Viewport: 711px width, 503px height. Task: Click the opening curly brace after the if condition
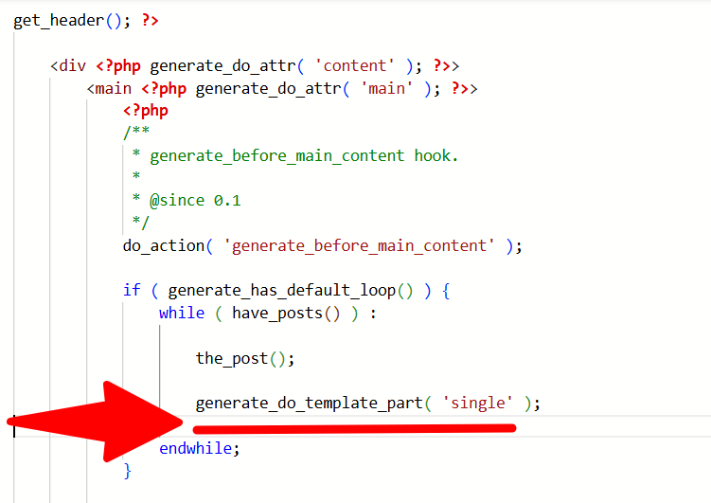pos(446,290)
